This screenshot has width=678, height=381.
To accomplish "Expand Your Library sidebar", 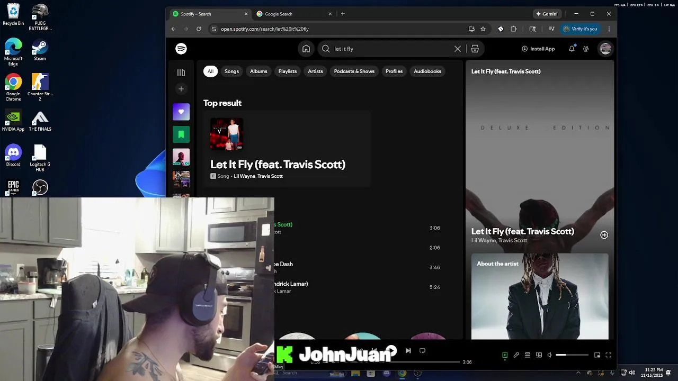I will click(181, 72).
